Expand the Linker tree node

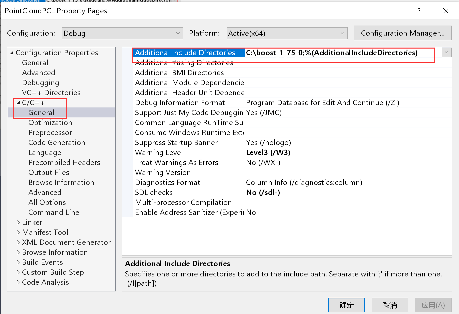pyautogui.click(x=19, y=222)
